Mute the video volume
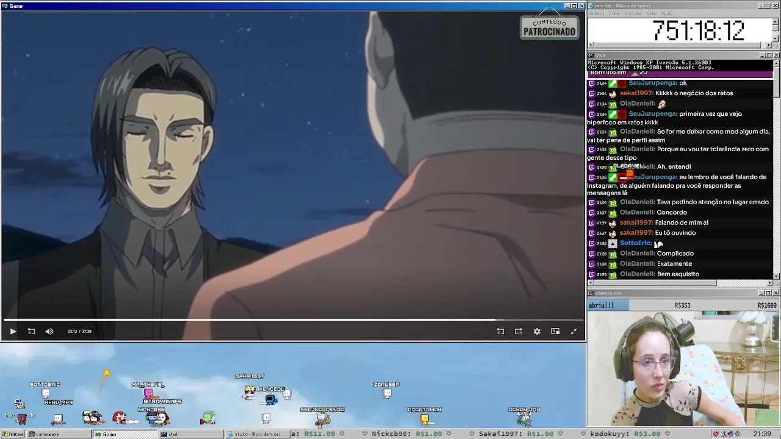This screenshot has width=781, height=439. [x=49, y=331]
